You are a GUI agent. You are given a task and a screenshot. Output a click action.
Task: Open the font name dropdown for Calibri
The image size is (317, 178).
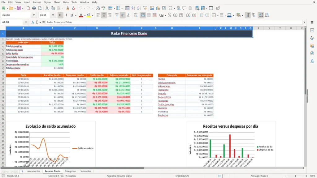point(34,15)
